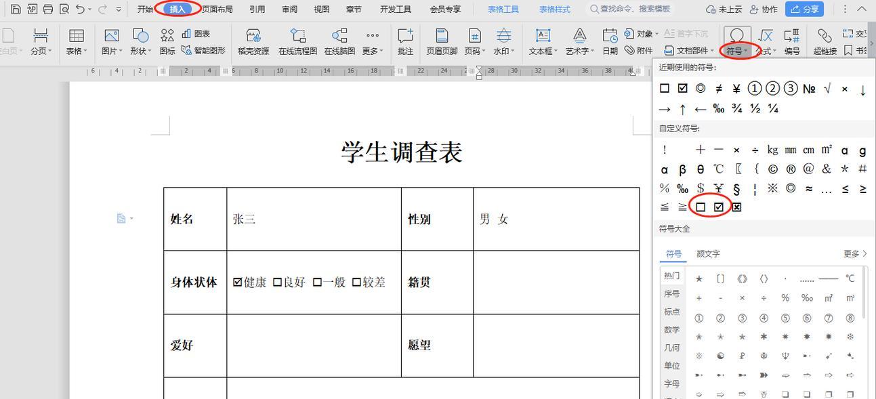
Task: Open Print Preview from quick access toolbar
Action: click(64, 9)
